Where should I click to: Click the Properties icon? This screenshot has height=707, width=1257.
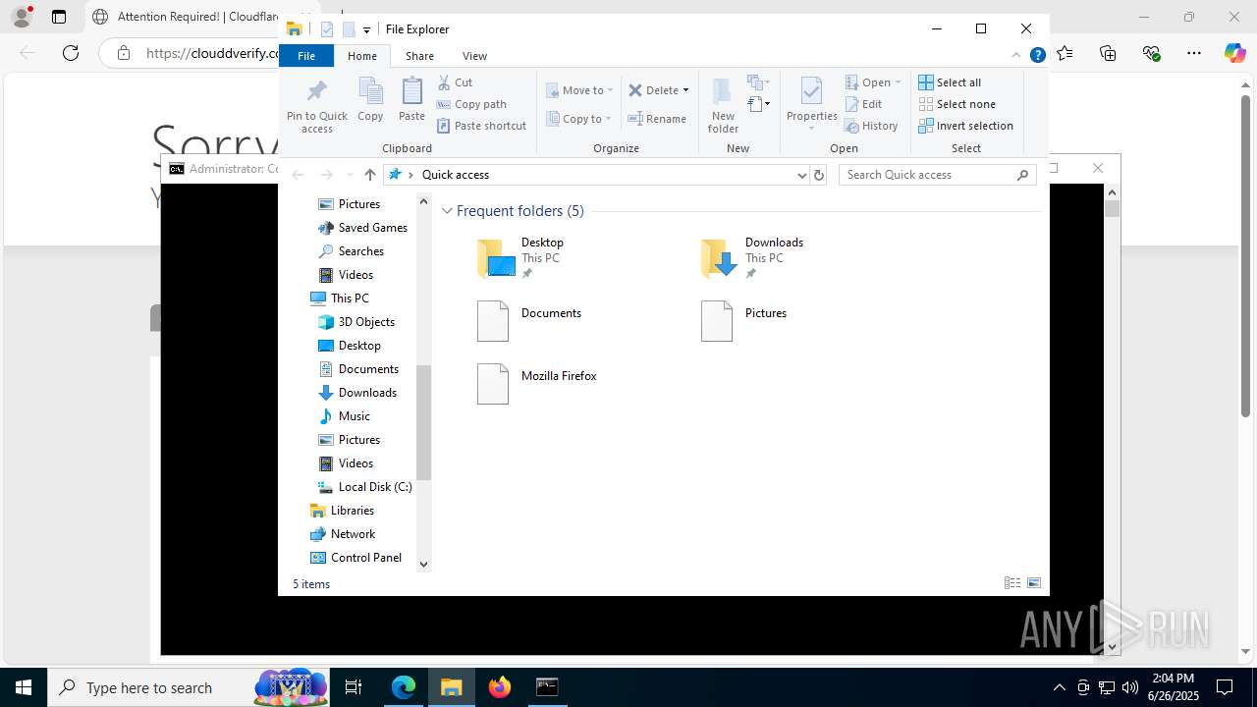pos(811,92)
